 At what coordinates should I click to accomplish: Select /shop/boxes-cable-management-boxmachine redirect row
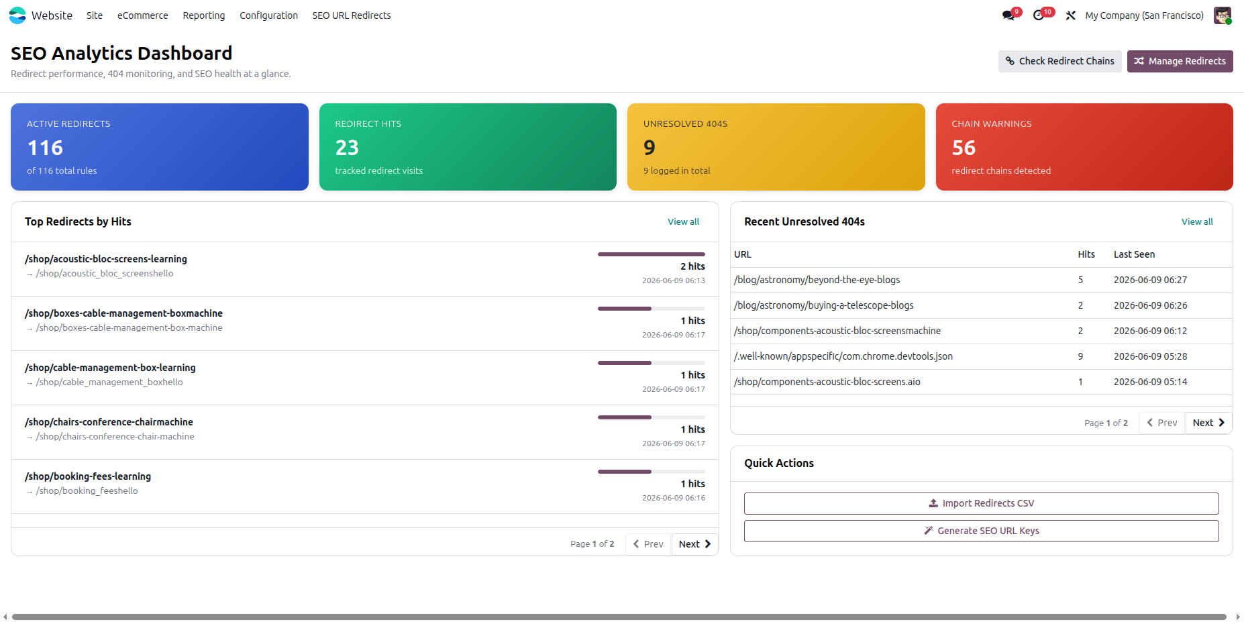click(x=365, y=323)
